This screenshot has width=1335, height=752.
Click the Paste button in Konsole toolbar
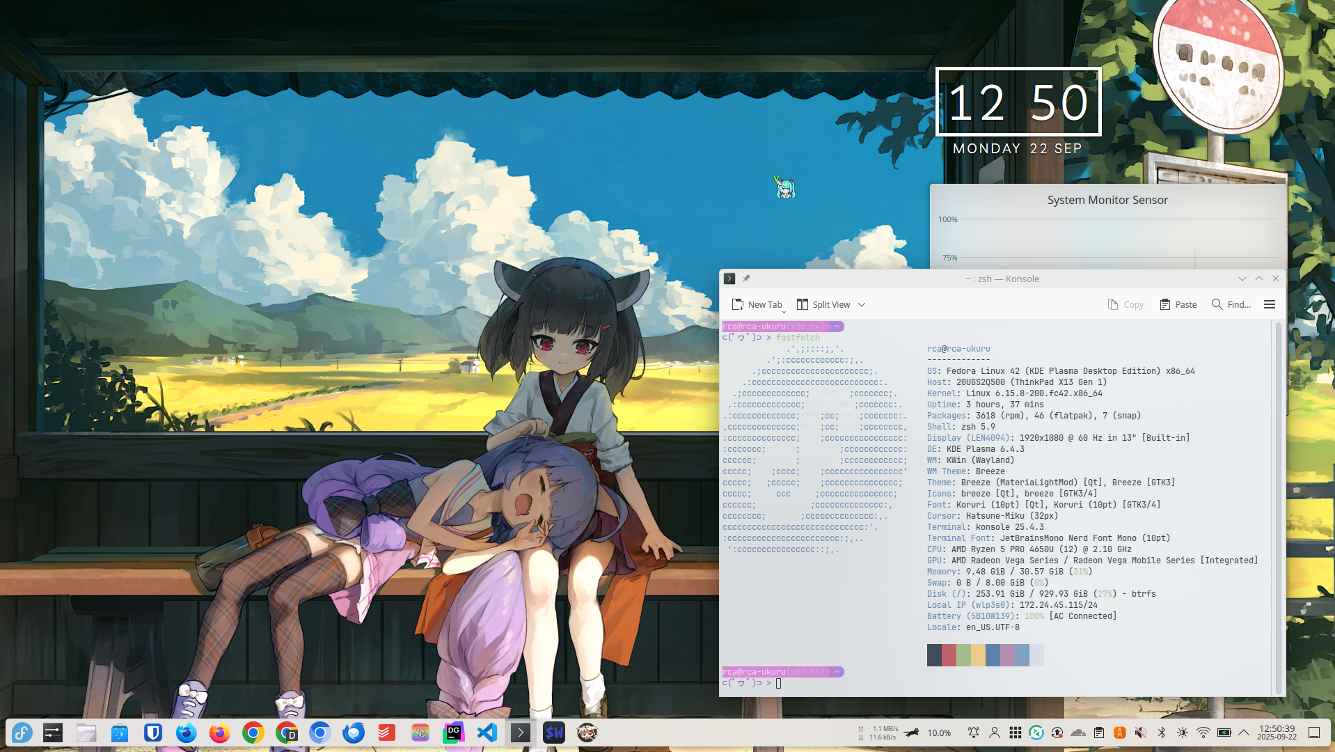(1178, 304)
